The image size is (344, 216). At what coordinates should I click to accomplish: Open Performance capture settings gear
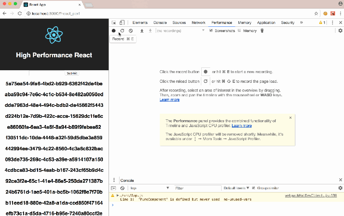pos(340,30)
